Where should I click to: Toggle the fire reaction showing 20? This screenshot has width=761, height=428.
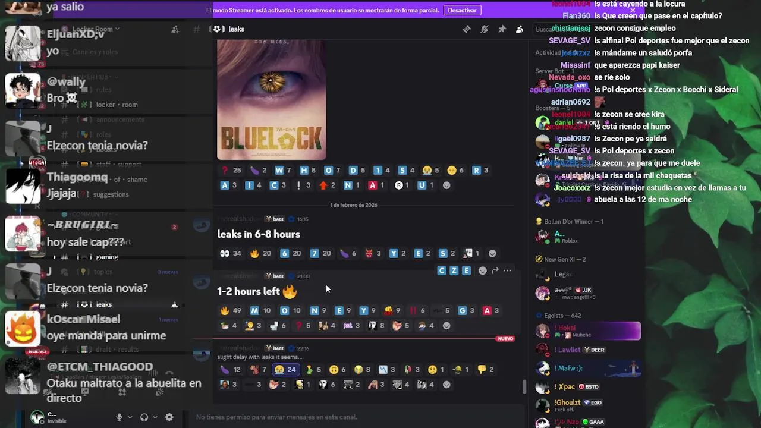260,253
